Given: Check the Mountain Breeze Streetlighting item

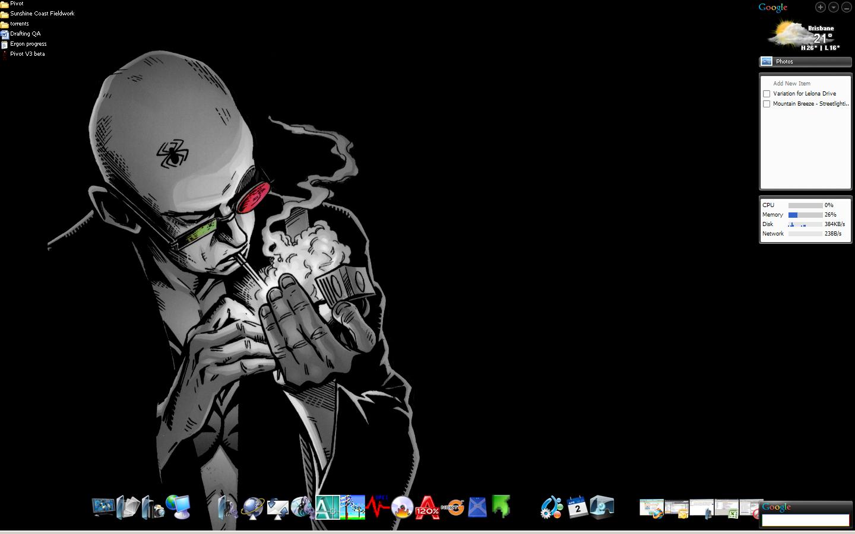Looking at the screenshot, I should click(x=767, y=104).
